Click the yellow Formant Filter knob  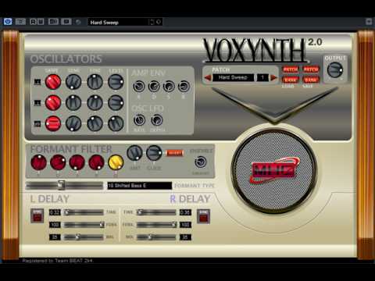pos(116,162)
